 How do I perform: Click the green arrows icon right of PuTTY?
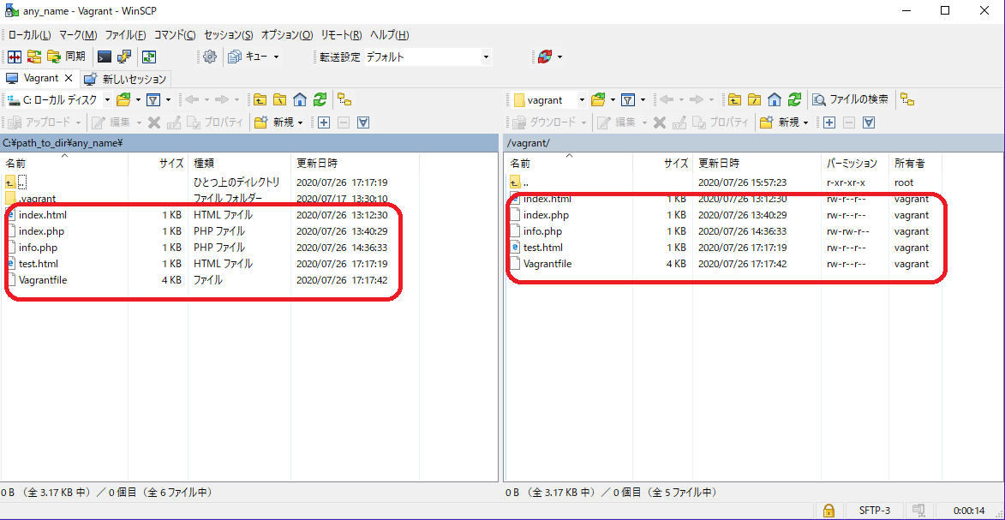click(x=149, y=57)
